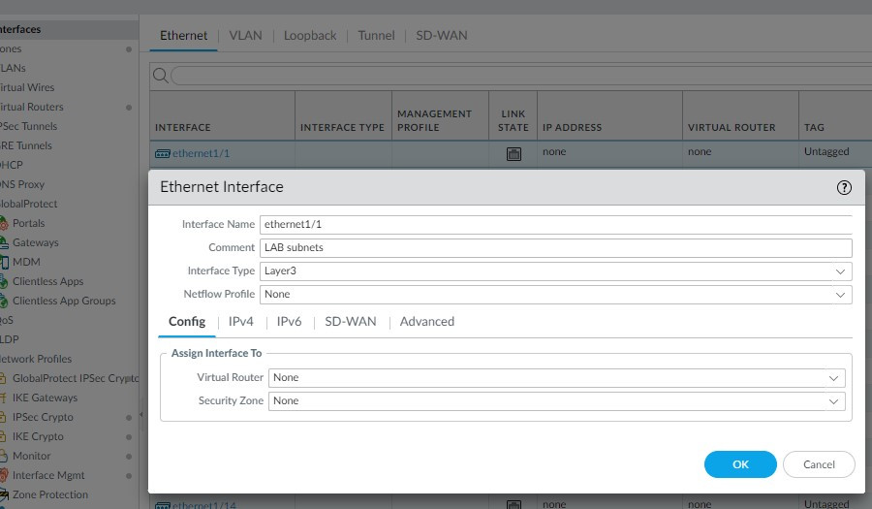
Task: Click the MDM sidebar icon
Action: pos(4,262)
